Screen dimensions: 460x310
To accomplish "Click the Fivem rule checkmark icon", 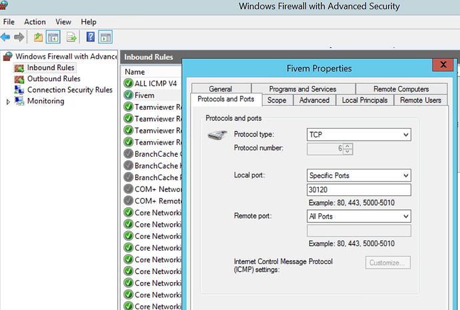I will pyautogui.click(x=128, y=95).
